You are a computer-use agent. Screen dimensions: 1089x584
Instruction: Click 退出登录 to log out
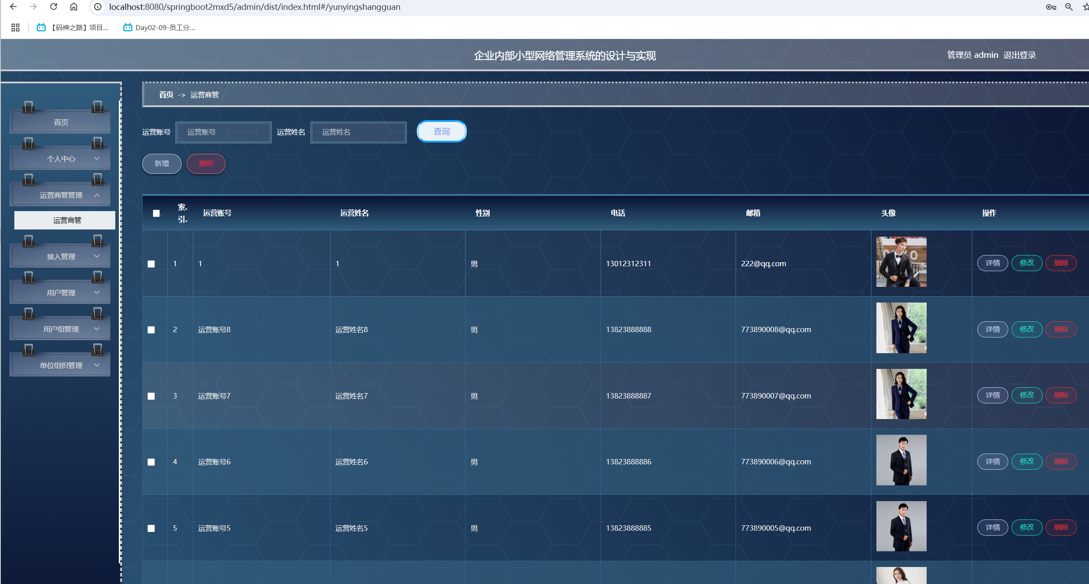pos(1019,55)
